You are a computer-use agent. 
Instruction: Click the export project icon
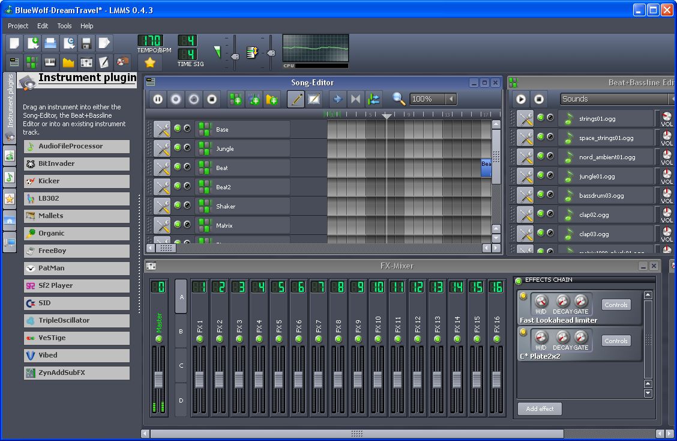point(104,43)
